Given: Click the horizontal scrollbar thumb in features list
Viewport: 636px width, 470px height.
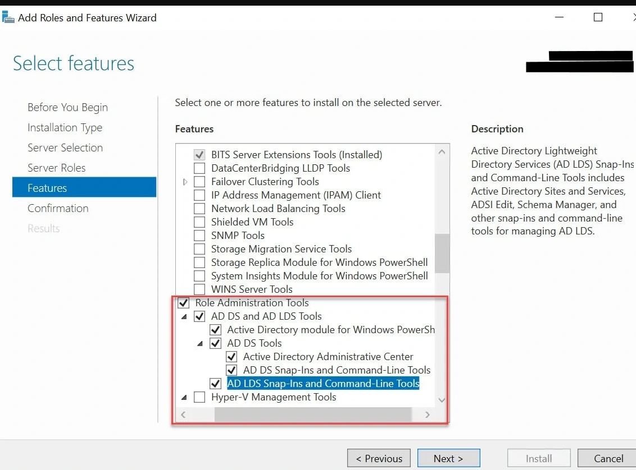Looking at the screenshot, I should pos(313,414).
